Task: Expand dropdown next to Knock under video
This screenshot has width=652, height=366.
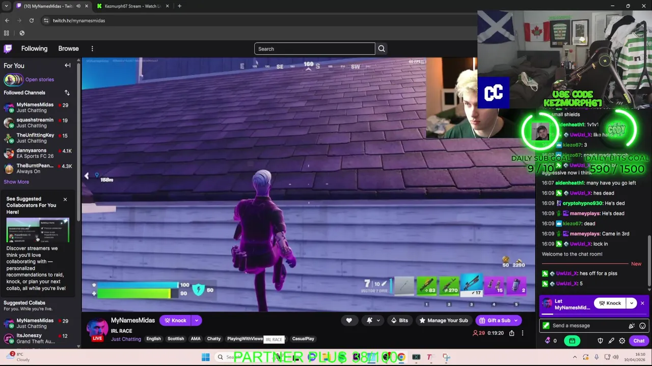Action: [x=196, y=320]
